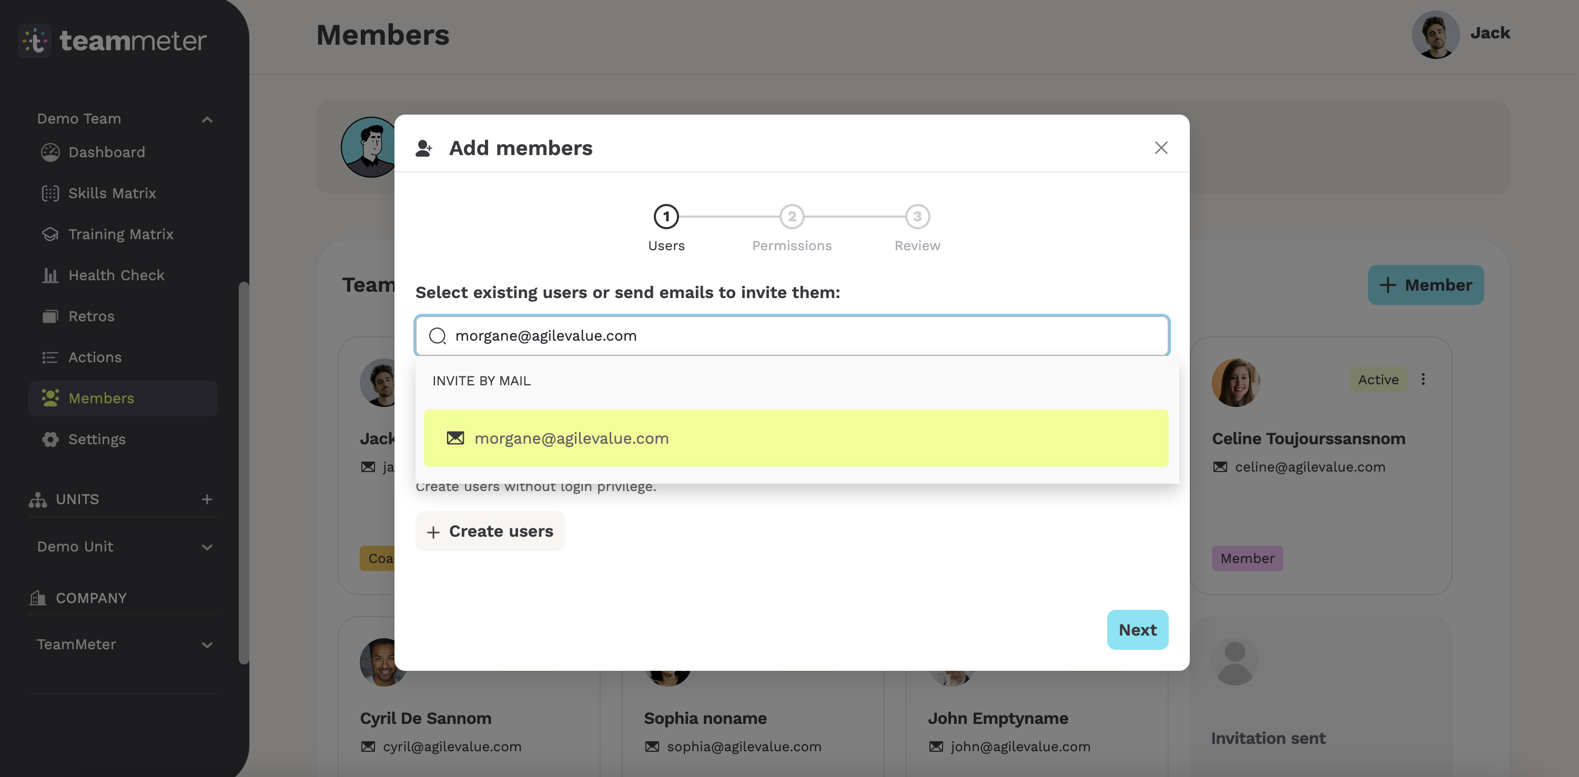Click the Members people icon
Screen dimensions: 1579x777
[x=50, y=397]
